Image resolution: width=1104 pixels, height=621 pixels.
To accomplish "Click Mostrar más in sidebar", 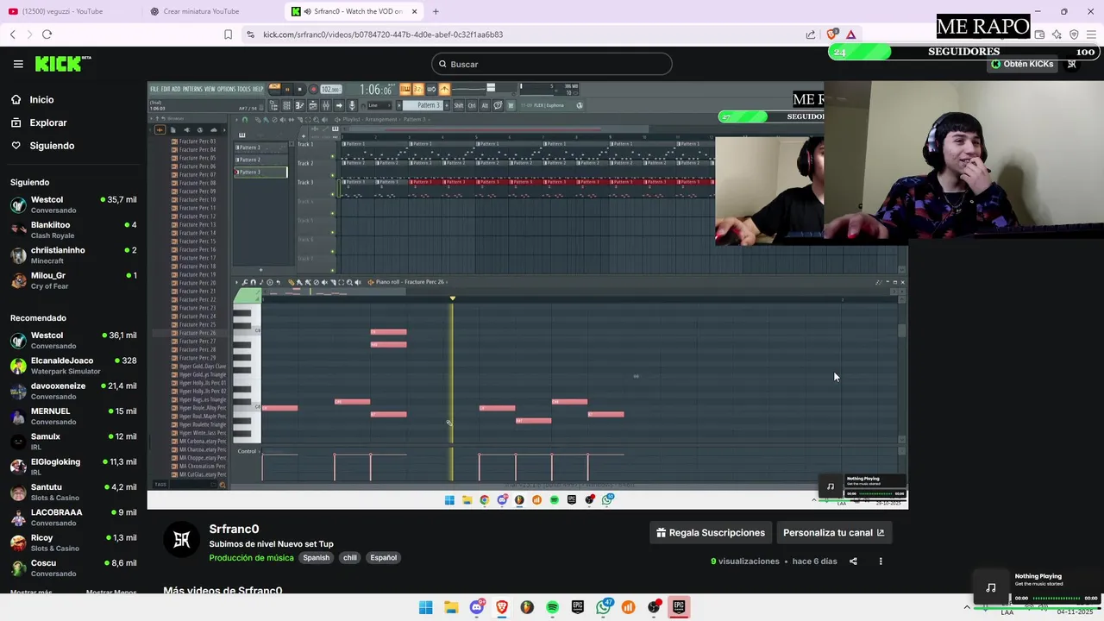I will [31, 593].
